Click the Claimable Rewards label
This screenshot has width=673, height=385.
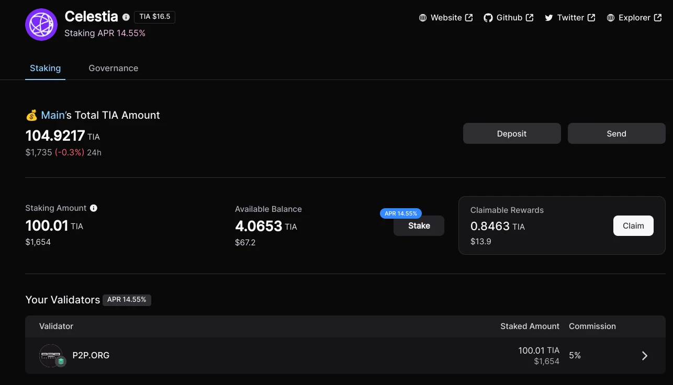pyautogui.click(x=507, y=210)
